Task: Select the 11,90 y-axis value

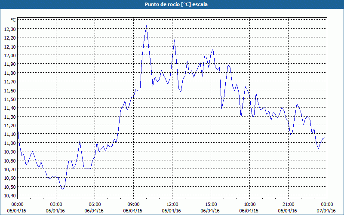Action: [10, 64]
